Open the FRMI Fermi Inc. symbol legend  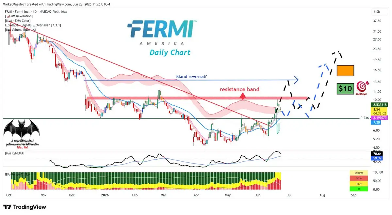click(36, 11)
